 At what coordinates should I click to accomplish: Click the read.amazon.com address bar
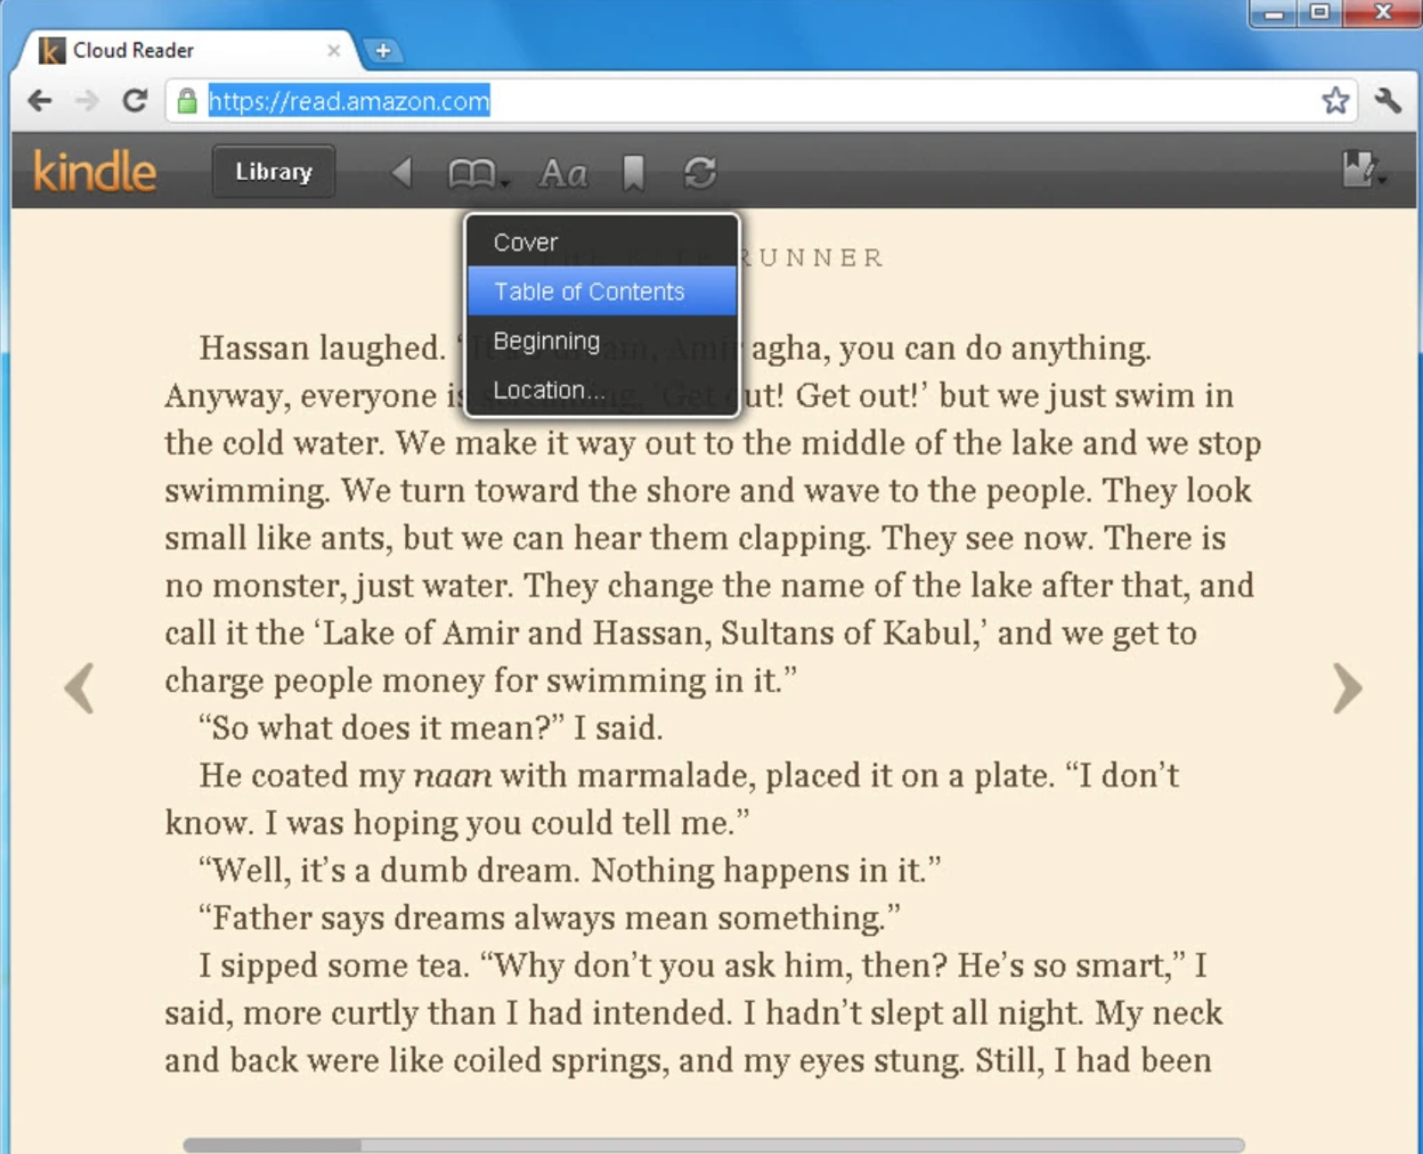click(x=761, y=101)
